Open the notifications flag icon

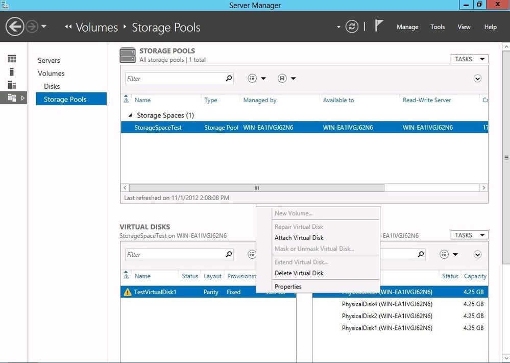point(379,26)
